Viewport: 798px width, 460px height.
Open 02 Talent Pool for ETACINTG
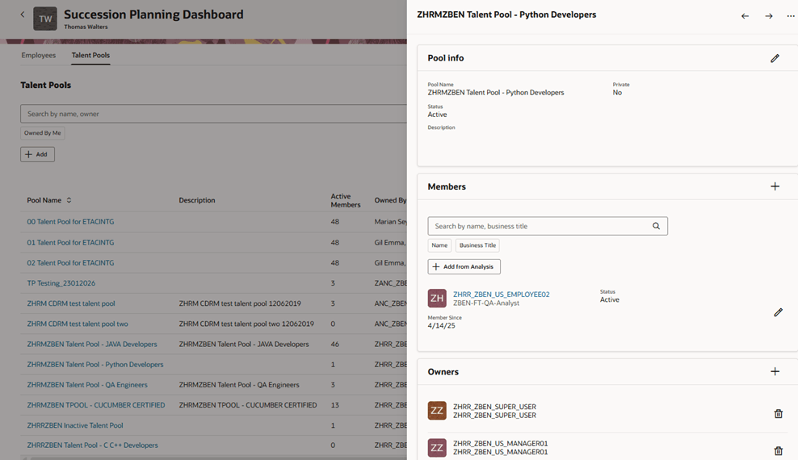click(70, 263)
